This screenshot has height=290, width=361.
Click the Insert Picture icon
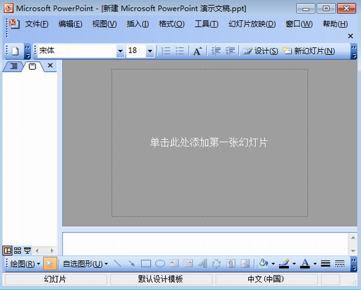click(245, 263)
